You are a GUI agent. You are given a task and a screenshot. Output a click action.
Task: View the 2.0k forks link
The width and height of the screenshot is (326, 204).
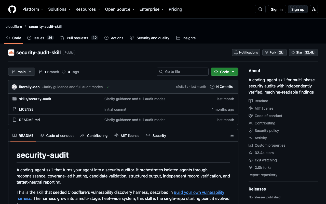tap(260, 168)
